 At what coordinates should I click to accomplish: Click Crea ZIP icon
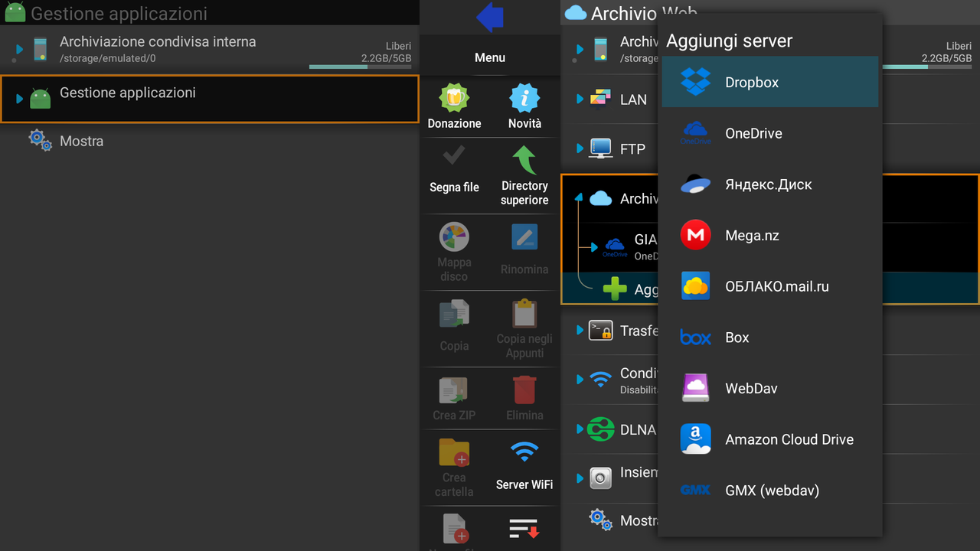tap(454, 390)
